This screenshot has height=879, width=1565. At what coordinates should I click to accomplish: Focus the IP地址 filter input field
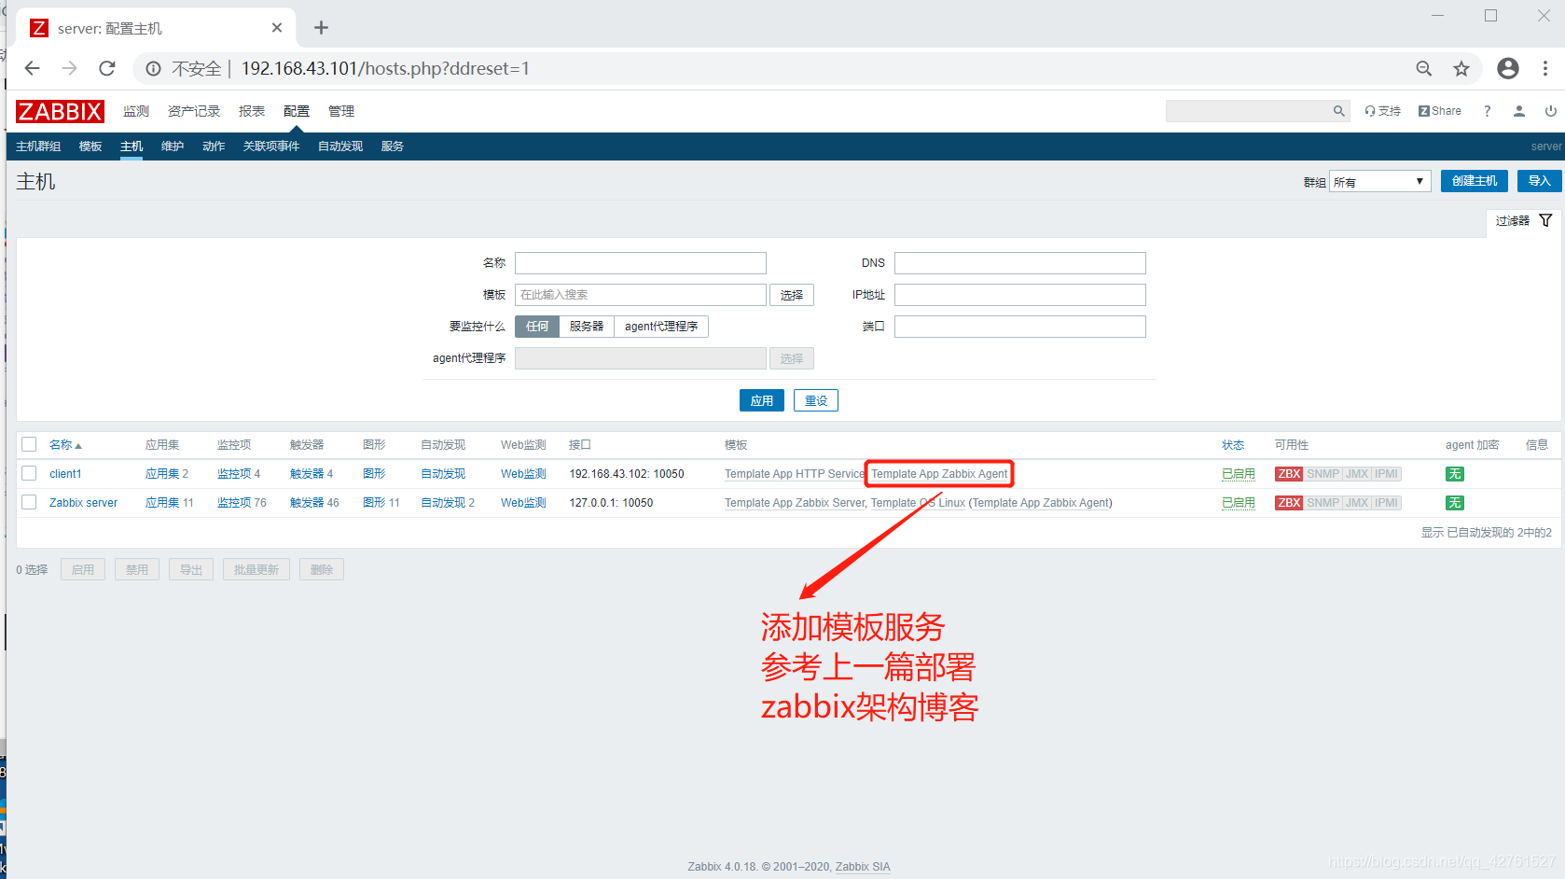coord(1020,295)
